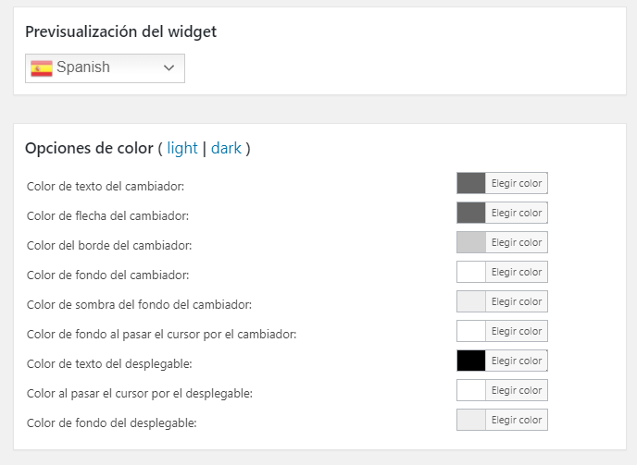The width and height of the screenshot is (637, 465).
Task: Click the black dropdown text color swatch
Action: coord(471,361)
